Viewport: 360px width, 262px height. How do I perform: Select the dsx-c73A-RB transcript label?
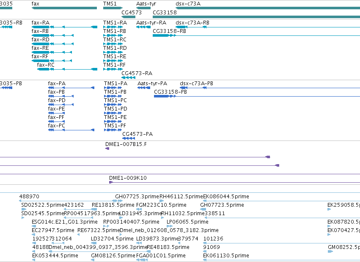pyautogui.click(x=192, y=23)
